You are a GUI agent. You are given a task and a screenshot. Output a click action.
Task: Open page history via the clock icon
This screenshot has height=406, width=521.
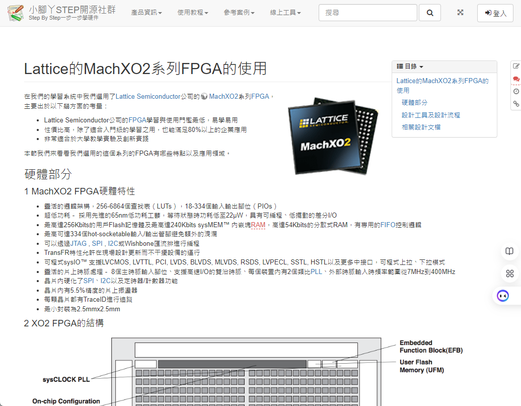pos(516,92)
